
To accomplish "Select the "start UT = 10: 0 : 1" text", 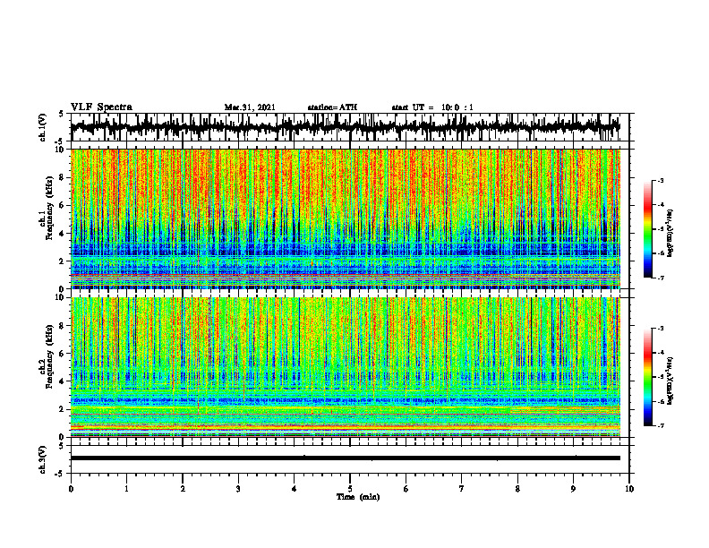I will click(432, 107).
